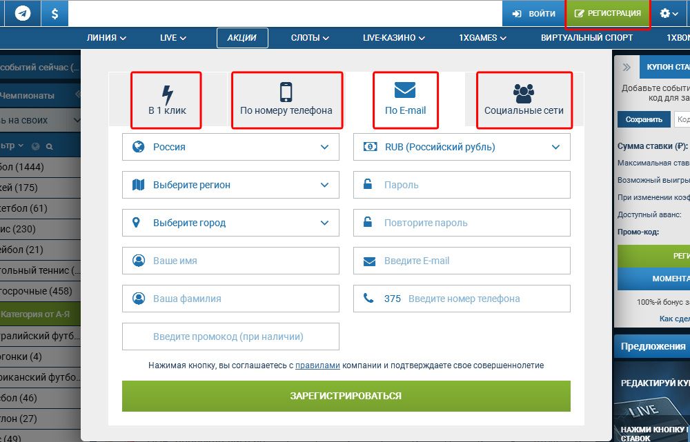Click the sidebar row with count (175)
The image size is (690, 442).
click(x=40, y=188)
